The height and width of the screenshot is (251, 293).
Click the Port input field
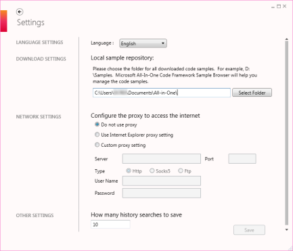pos(242,159)
